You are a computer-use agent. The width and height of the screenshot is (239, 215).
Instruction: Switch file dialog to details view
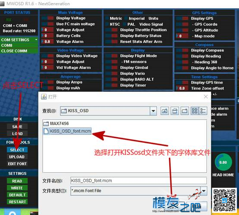203,111
